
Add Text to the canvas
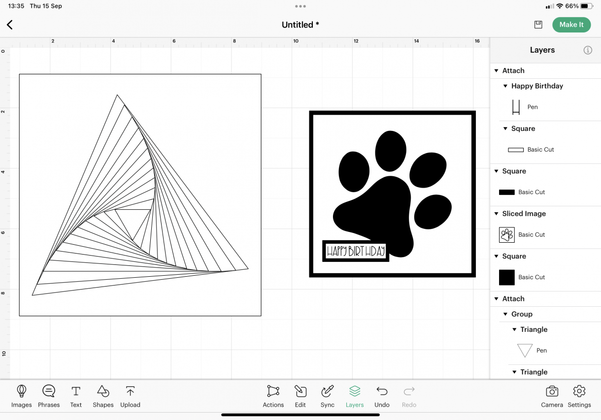tap(76, 396)
